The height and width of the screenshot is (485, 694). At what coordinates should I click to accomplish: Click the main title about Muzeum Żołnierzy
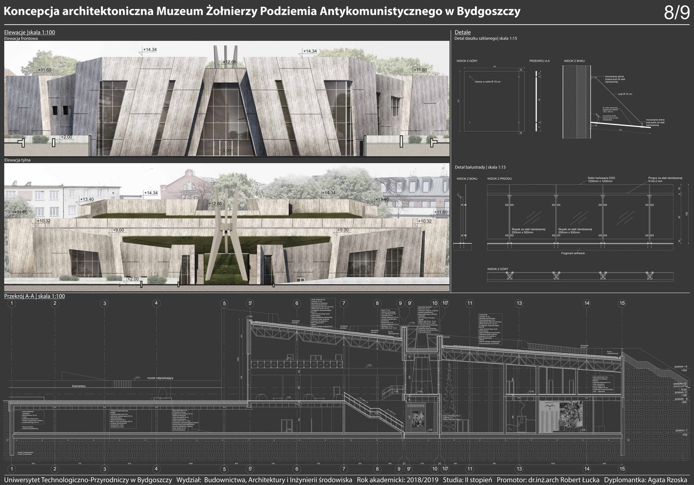tap(262, 12)
